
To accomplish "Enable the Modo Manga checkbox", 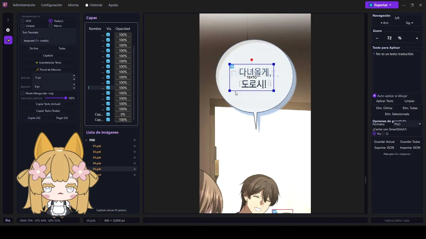I will pyautogui.click(x=22, y=93).
